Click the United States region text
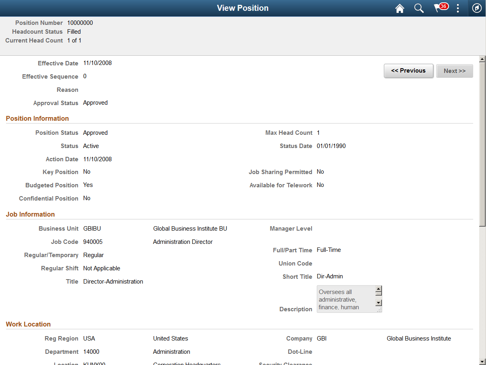 click(170, 339)
